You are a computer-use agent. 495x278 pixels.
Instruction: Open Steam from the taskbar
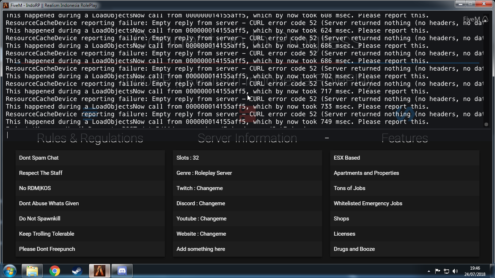coord(77,271)
